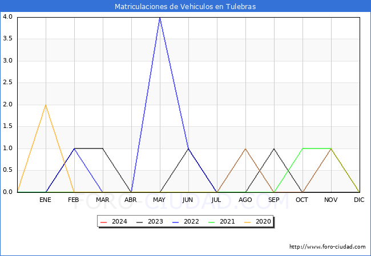Click the MAR month axis label

tap(102, 200)
